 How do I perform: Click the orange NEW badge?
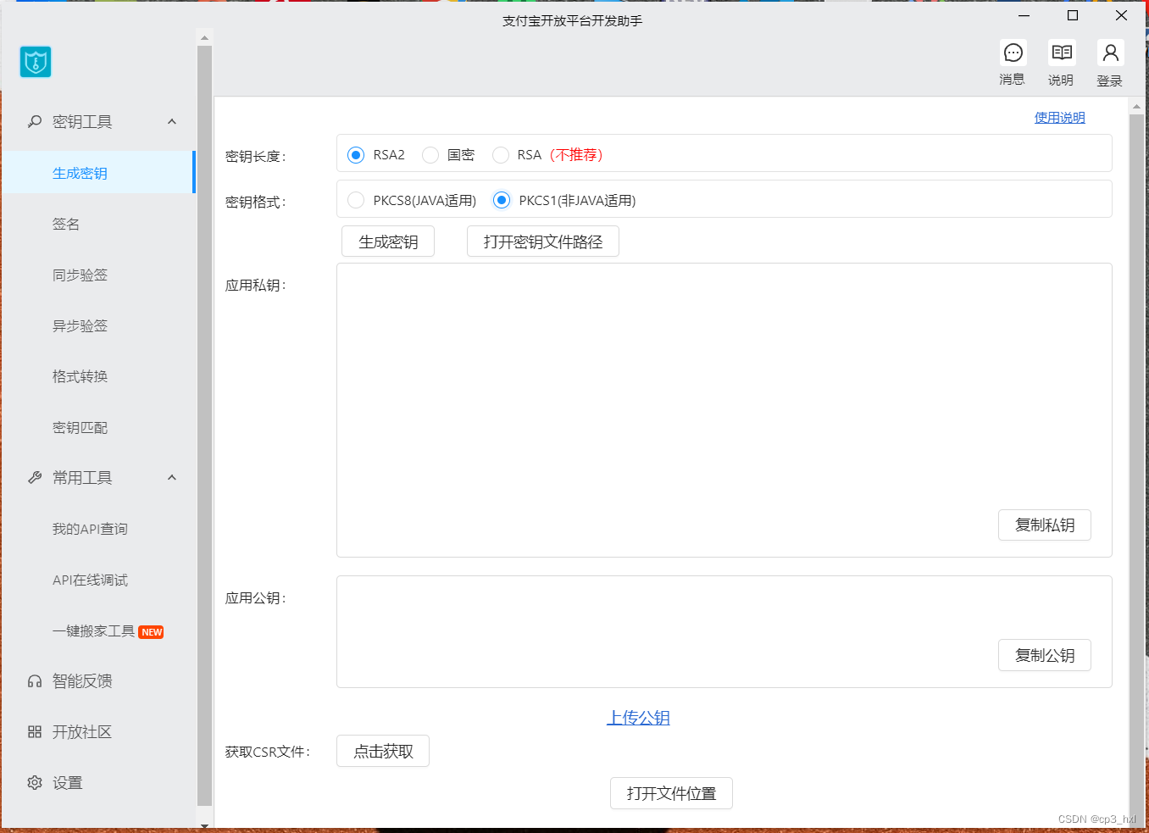pyautogui.click(x=152, y=632)
